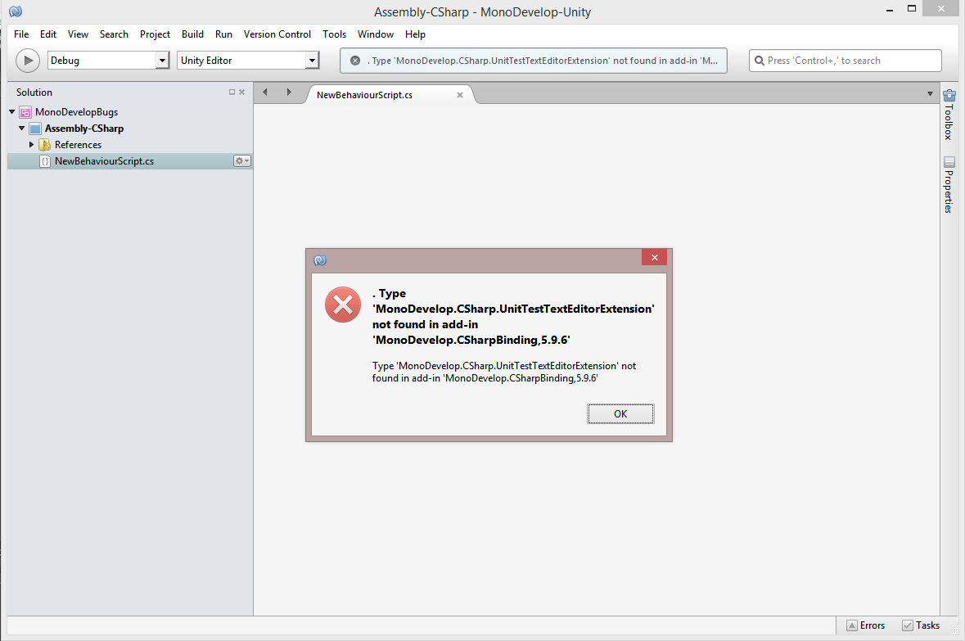Close the NewBehaviourScript.cs tab
This screenshot has width=965, height=641.
click(x=460, y=95)
